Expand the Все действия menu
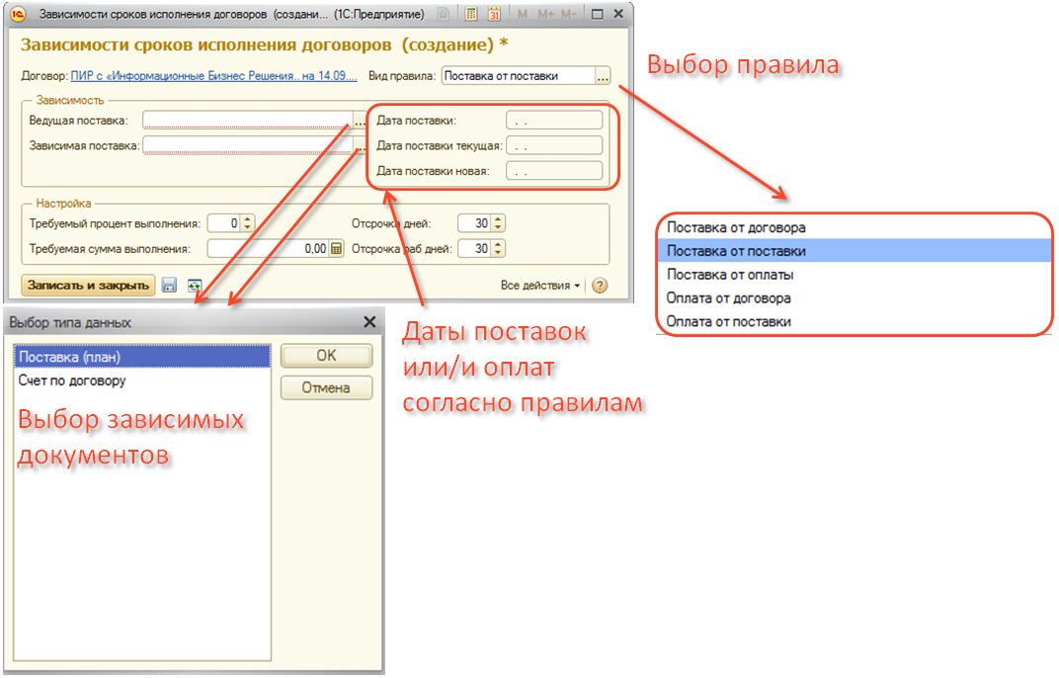The width and height of the screenshot is (1059, 678). 540,286
